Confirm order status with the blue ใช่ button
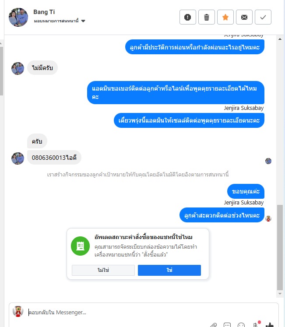The height and width of the screenshot is (327, 285). pyautogui.click(x=169, y=270)
